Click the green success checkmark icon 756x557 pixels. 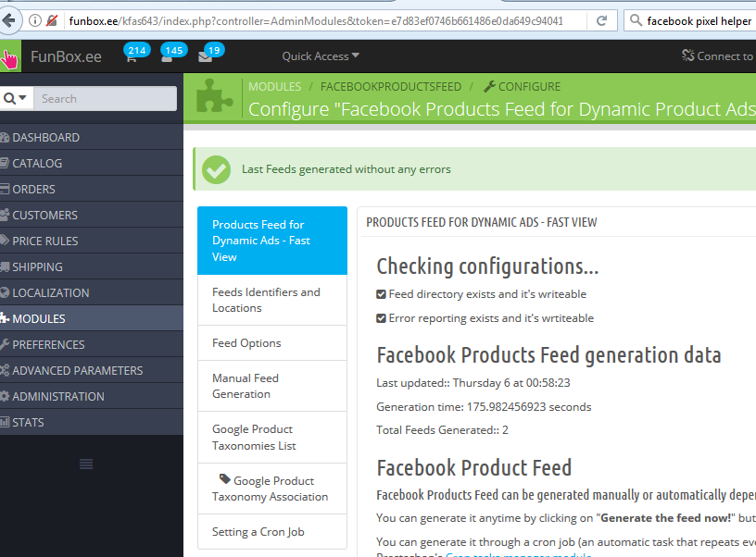(x=216, y=169)
